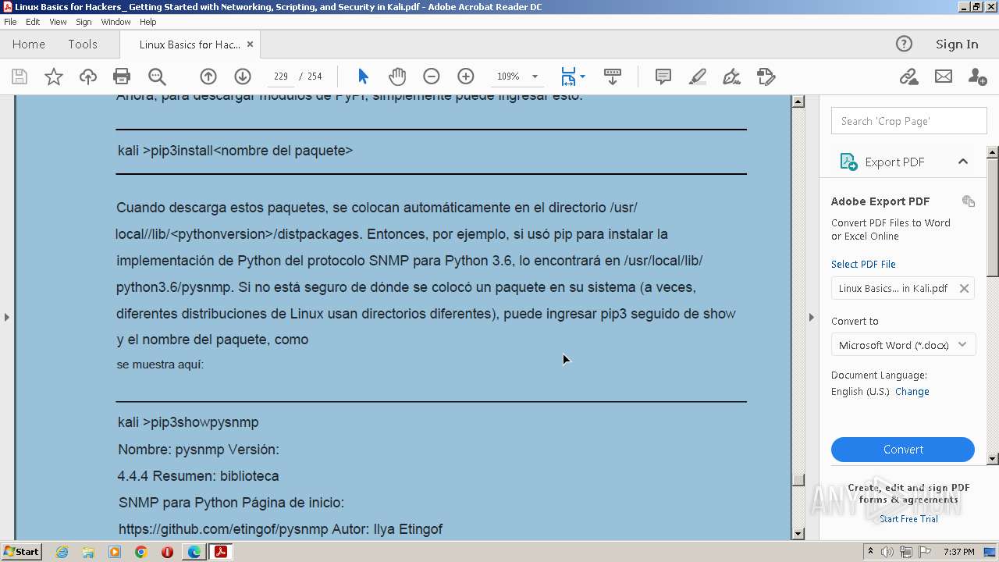Screen dimensions: 999x562
Task: Open the Sign menu
Action: pyautogui.click(x=84, y=22)
